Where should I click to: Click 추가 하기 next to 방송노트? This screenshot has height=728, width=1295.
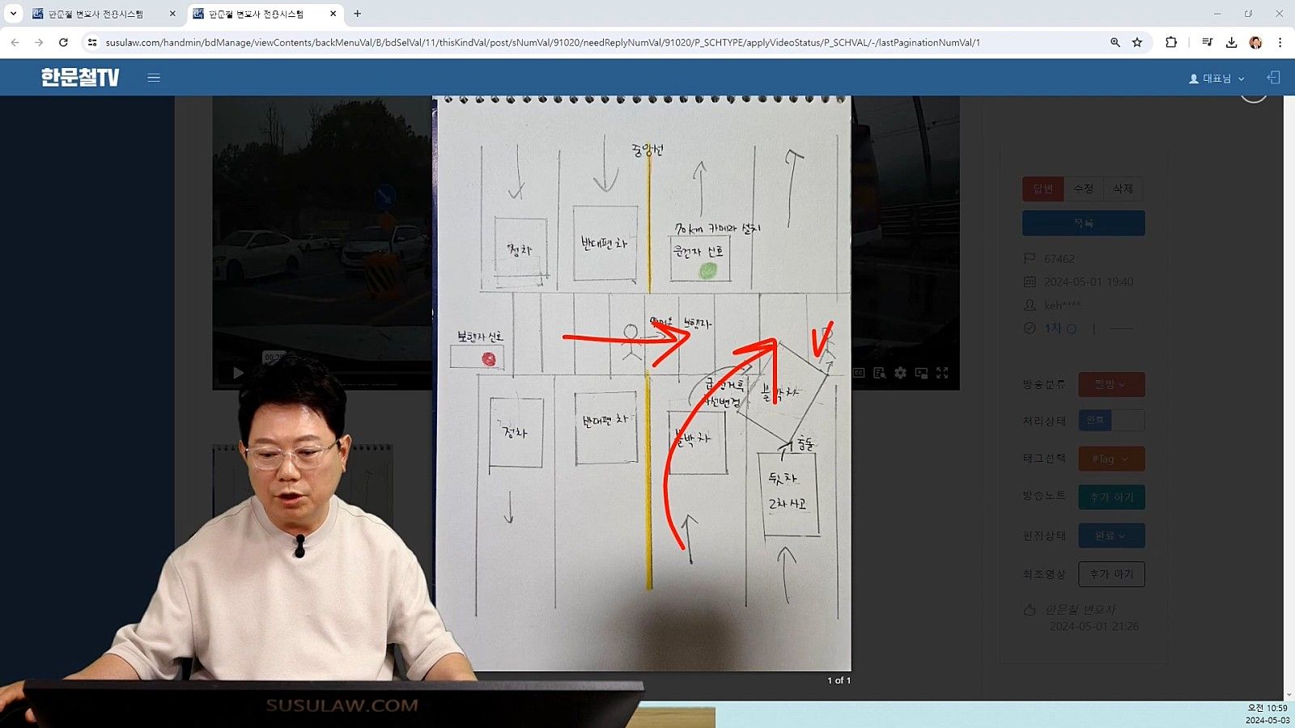point(1111,497)
